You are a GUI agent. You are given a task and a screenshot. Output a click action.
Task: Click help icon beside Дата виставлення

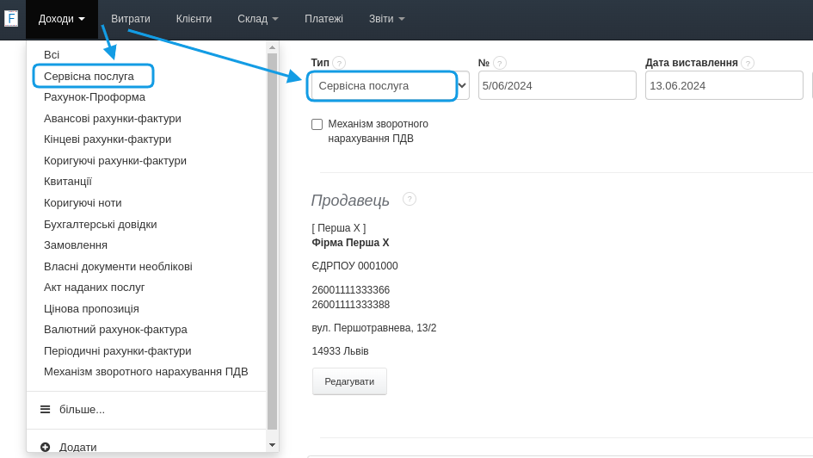[748, 63]
